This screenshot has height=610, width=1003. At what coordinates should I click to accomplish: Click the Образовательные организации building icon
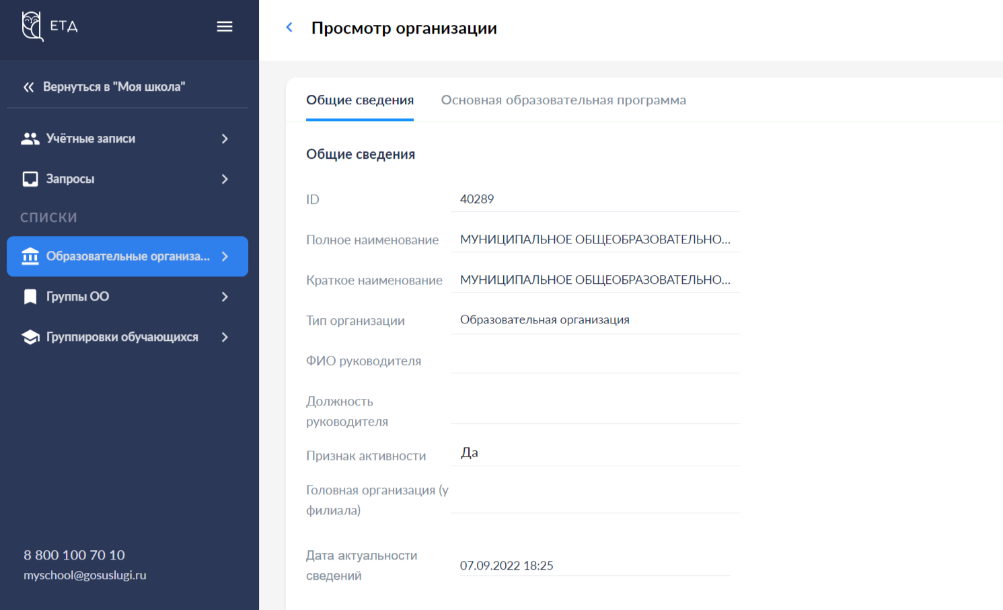(x=30, y=256)
